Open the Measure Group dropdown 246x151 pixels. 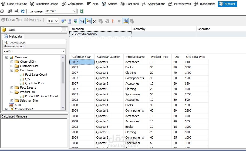click(34, 51)
